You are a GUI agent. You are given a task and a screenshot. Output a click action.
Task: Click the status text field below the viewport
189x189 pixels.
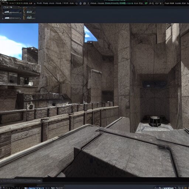tap(21, 181)
